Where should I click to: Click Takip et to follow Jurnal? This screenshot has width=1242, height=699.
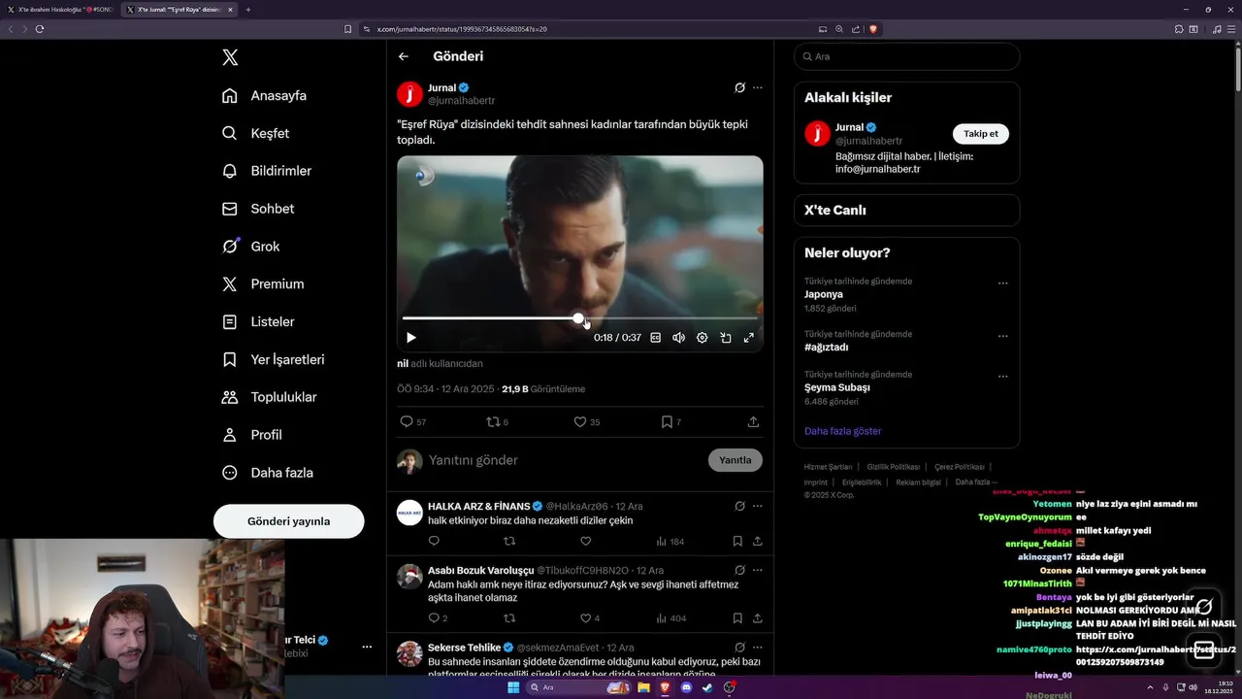click(x=981, y=134)
